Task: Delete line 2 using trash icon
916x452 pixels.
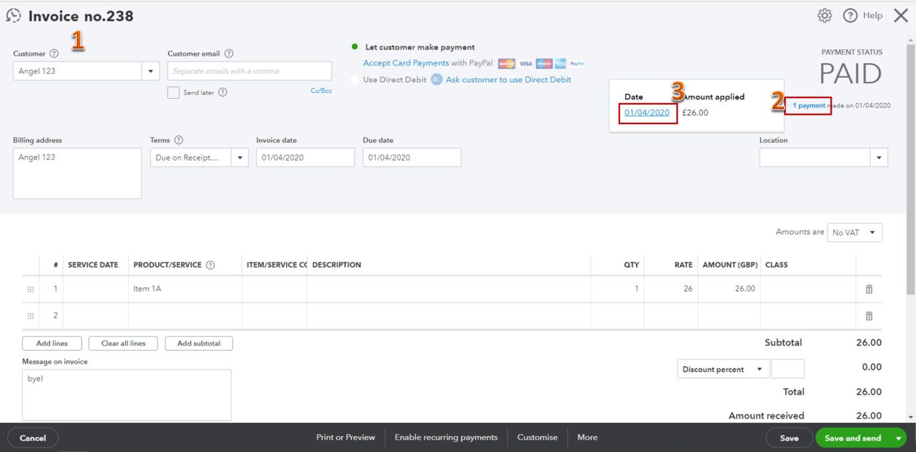Action: point(868,315)
